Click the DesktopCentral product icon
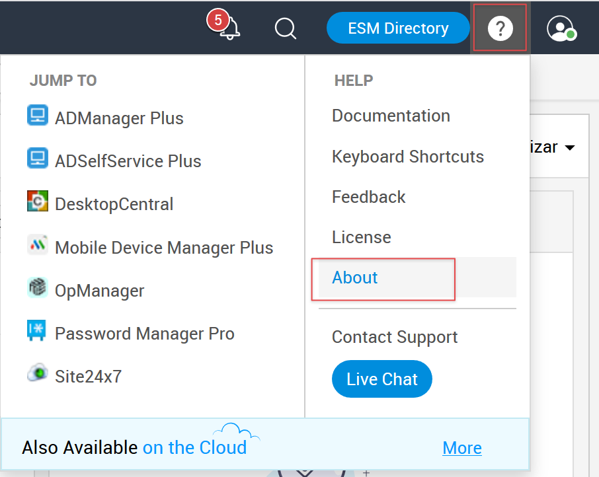The height and width of the screenshot is (477, 599). (38, 201)
